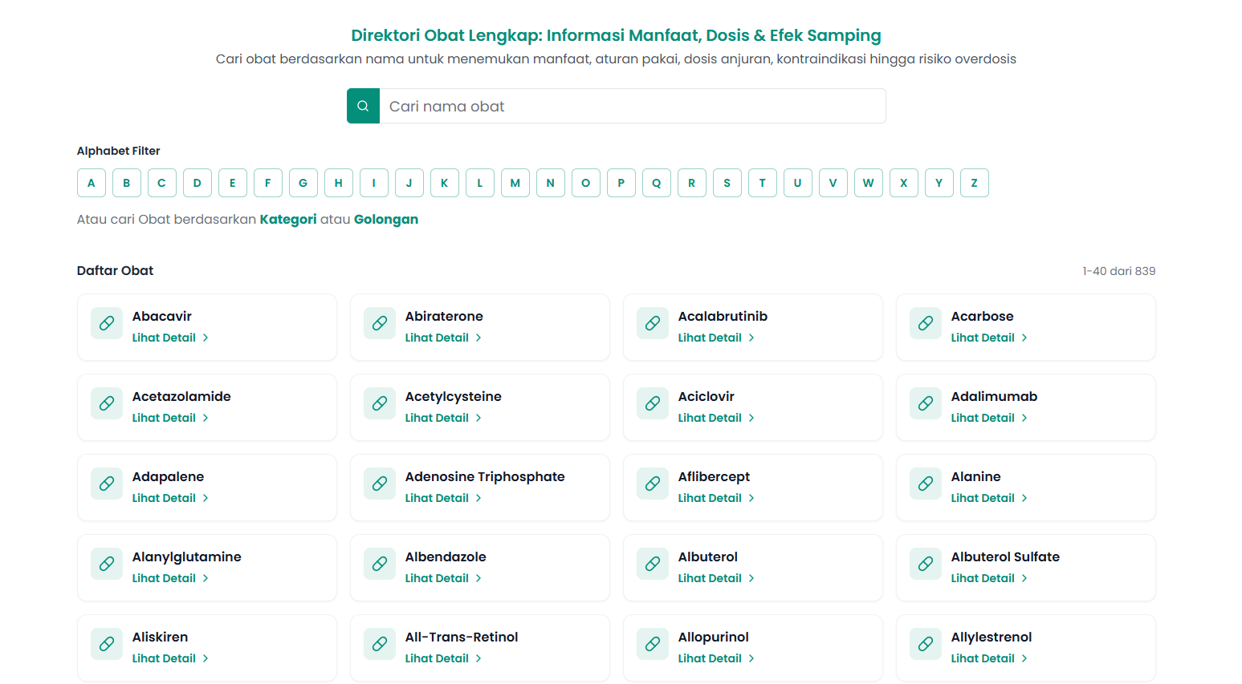Click the pill icon beside Acalabrutinib
The width and height of the screenshot is (1242, 684).
click(653, 323)
